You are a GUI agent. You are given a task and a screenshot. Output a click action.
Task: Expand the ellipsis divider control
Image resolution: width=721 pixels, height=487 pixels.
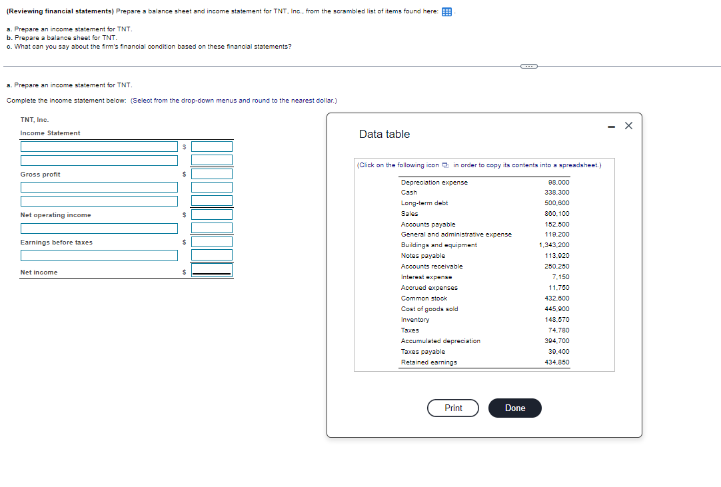pos(529,67)
